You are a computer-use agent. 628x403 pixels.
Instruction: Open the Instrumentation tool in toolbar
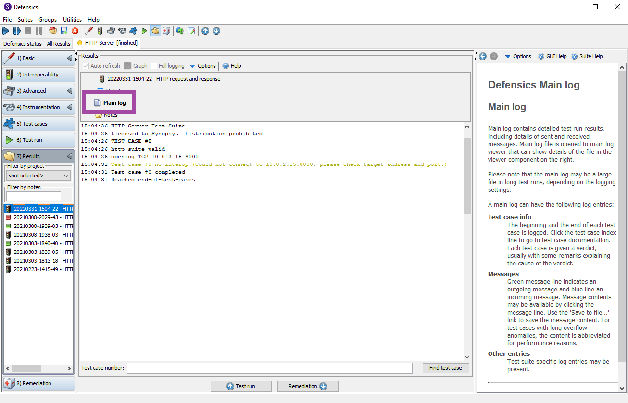(122, 31)
